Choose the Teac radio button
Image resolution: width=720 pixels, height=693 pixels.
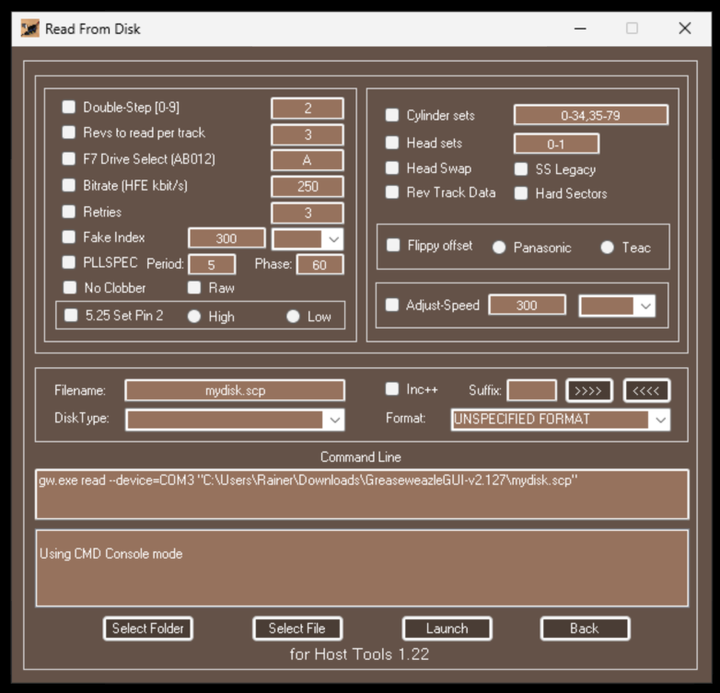tap(607, 248)
